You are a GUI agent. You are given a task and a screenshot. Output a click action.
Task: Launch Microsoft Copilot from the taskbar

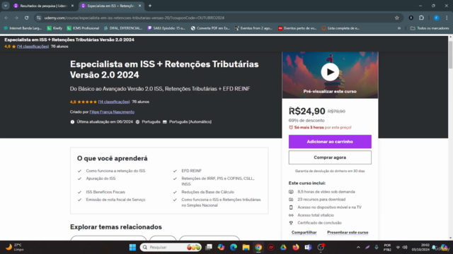(221, 247)
